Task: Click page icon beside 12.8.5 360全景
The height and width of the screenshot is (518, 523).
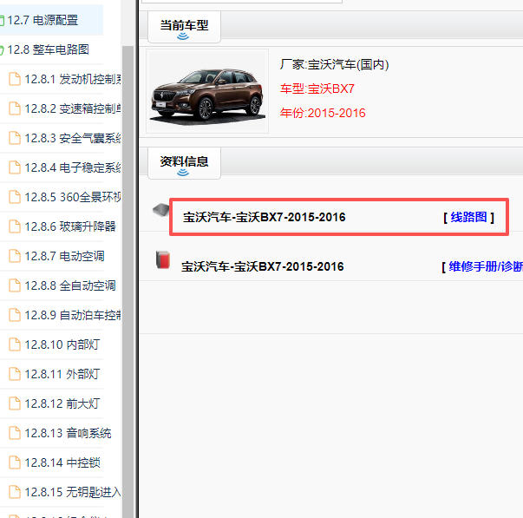Action: (15, 197)
